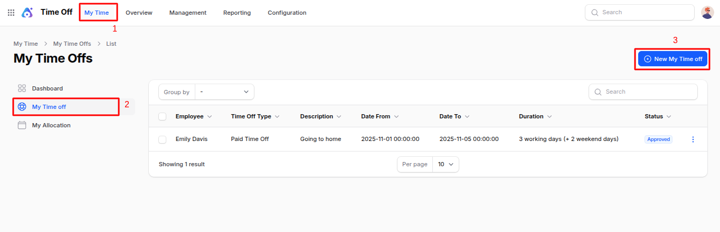Click the My Time breadcrumb link
The width and height of the screenshot is (720, 232).
(x=25, y=44)
